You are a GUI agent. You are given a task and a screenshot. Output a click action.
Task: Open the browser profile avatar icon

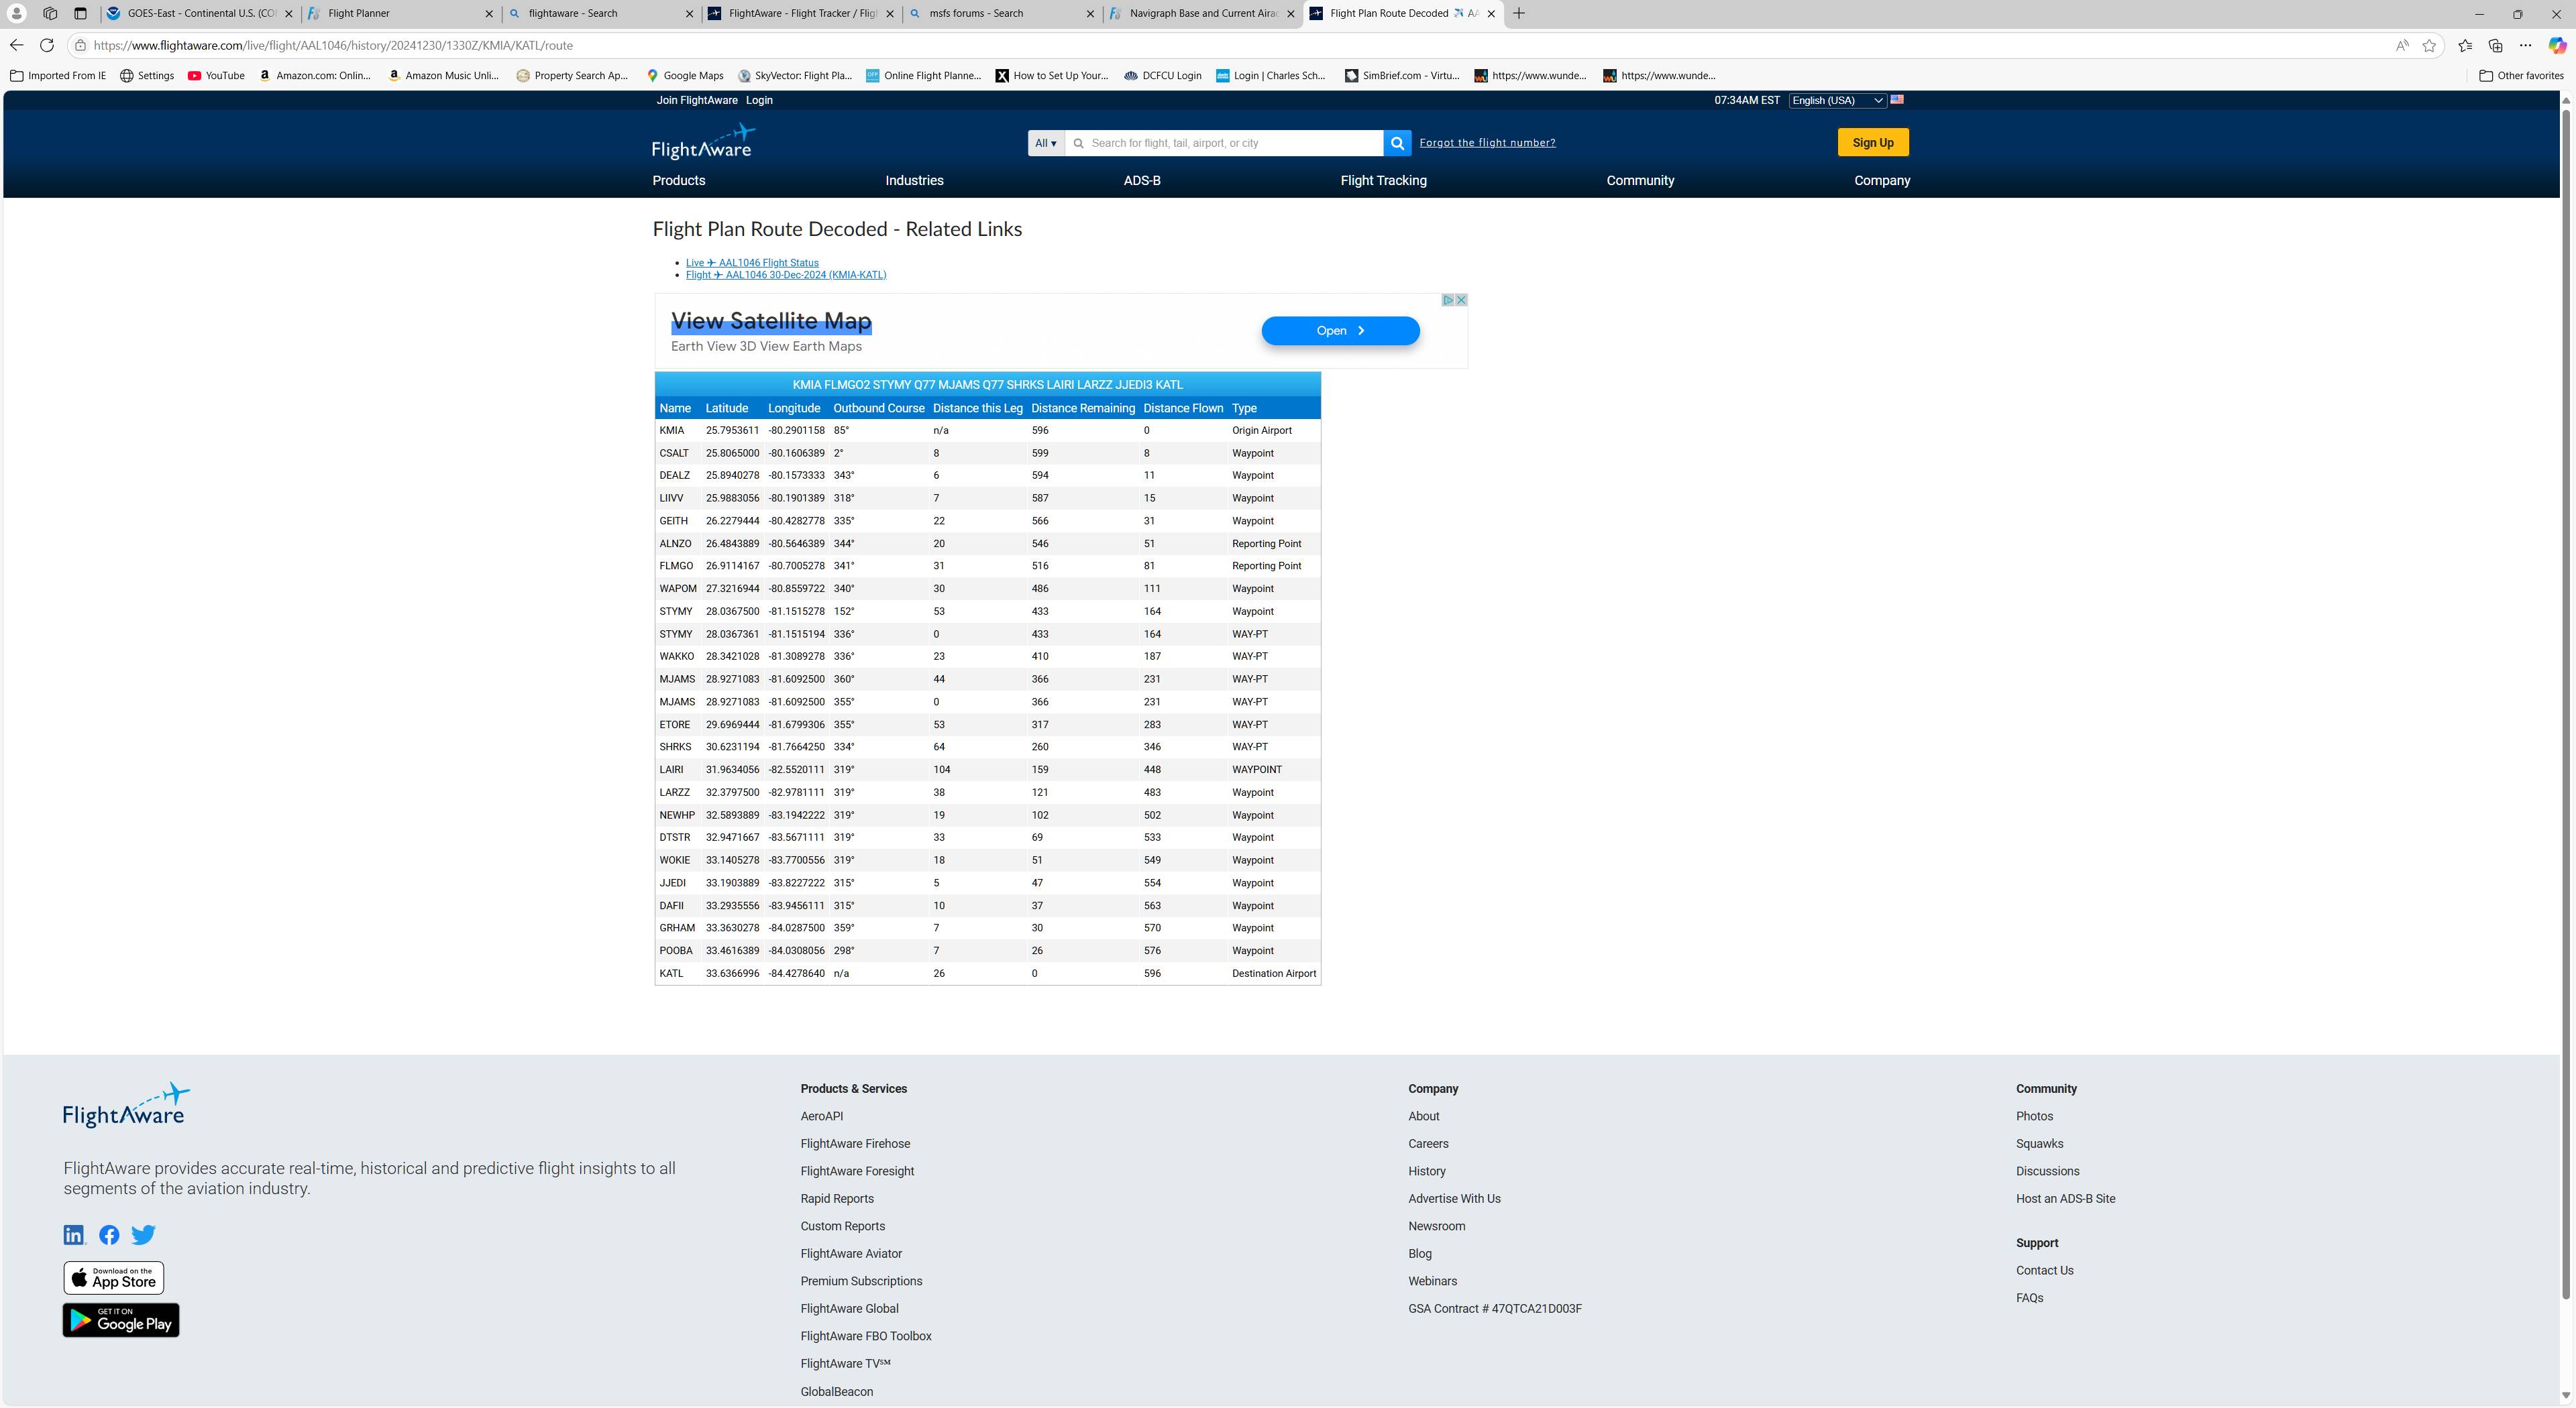click(x=17, y=13)
